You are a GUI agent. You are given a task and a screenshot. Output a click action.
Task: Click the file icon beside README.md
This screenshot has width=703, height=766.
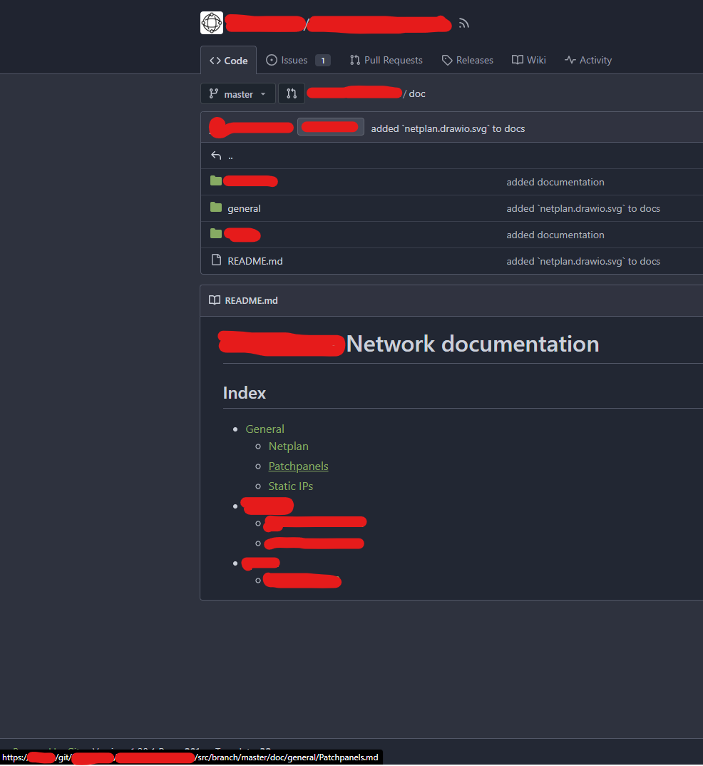(216, 260)
